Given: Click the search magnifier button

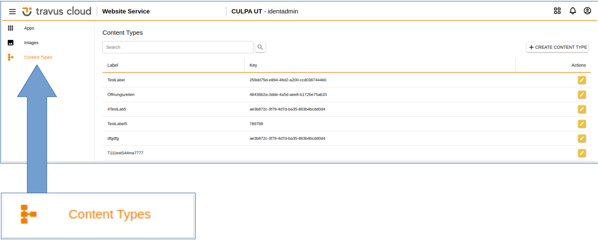Looking at the screenshot, I should (260, 47).
